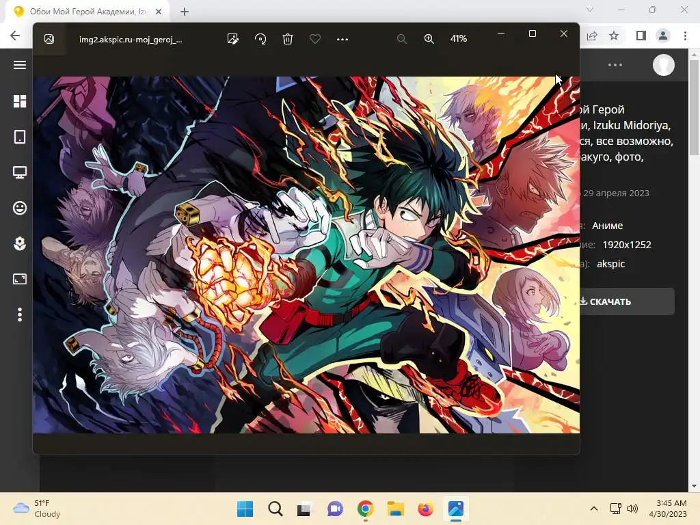Open the weather widget showing 51°F Cloudy

click(x=37, y=509)
